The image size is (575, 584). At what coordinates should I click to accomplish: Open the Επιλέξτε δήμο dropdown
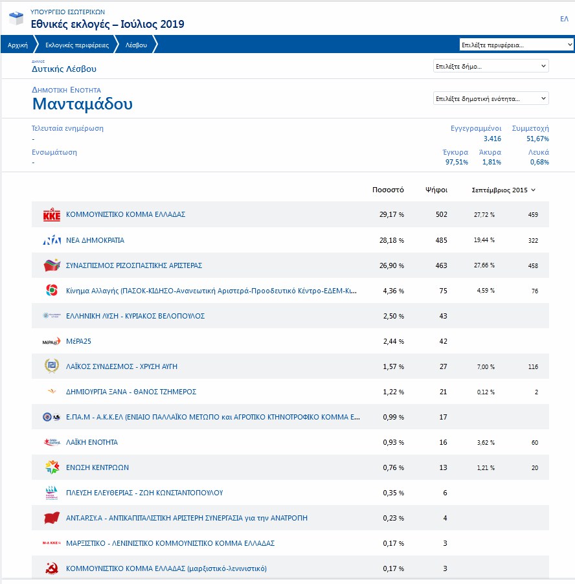[x=490, y=66]
